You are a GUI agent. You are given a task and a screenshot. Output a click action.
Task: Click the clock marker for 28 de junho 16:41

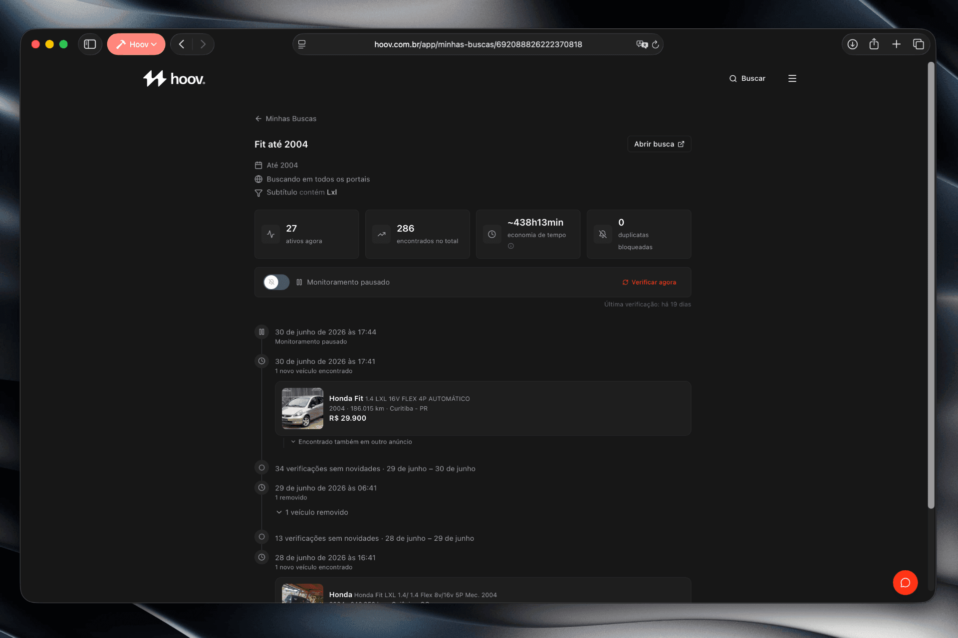pyautogui.click(x=261, y=557)
